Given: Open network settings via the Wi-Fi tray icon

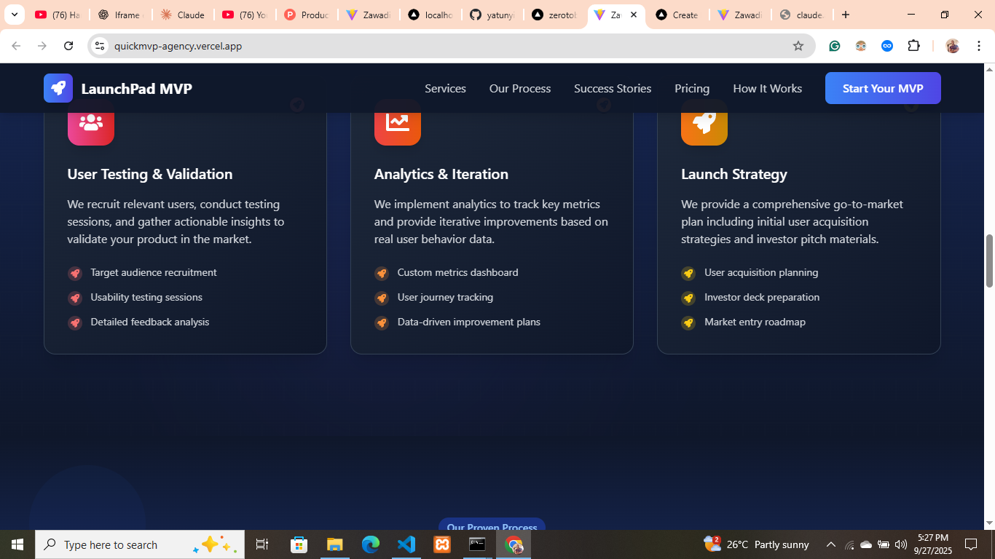Looking at the screenshot, I should [849, 544].
